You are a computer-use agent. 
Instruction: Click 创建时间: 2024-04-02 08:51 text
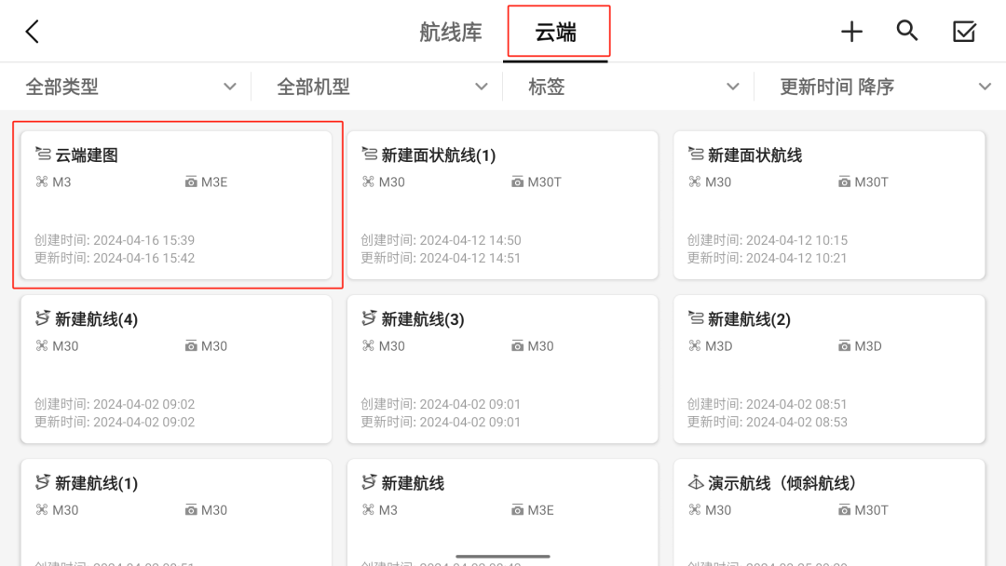click(x=768, y=404)
